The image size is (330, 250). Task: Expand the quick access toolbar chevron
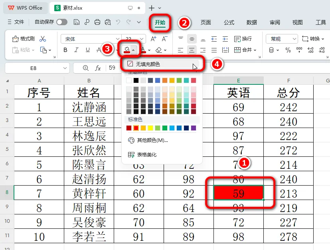[x=139, y=22]
